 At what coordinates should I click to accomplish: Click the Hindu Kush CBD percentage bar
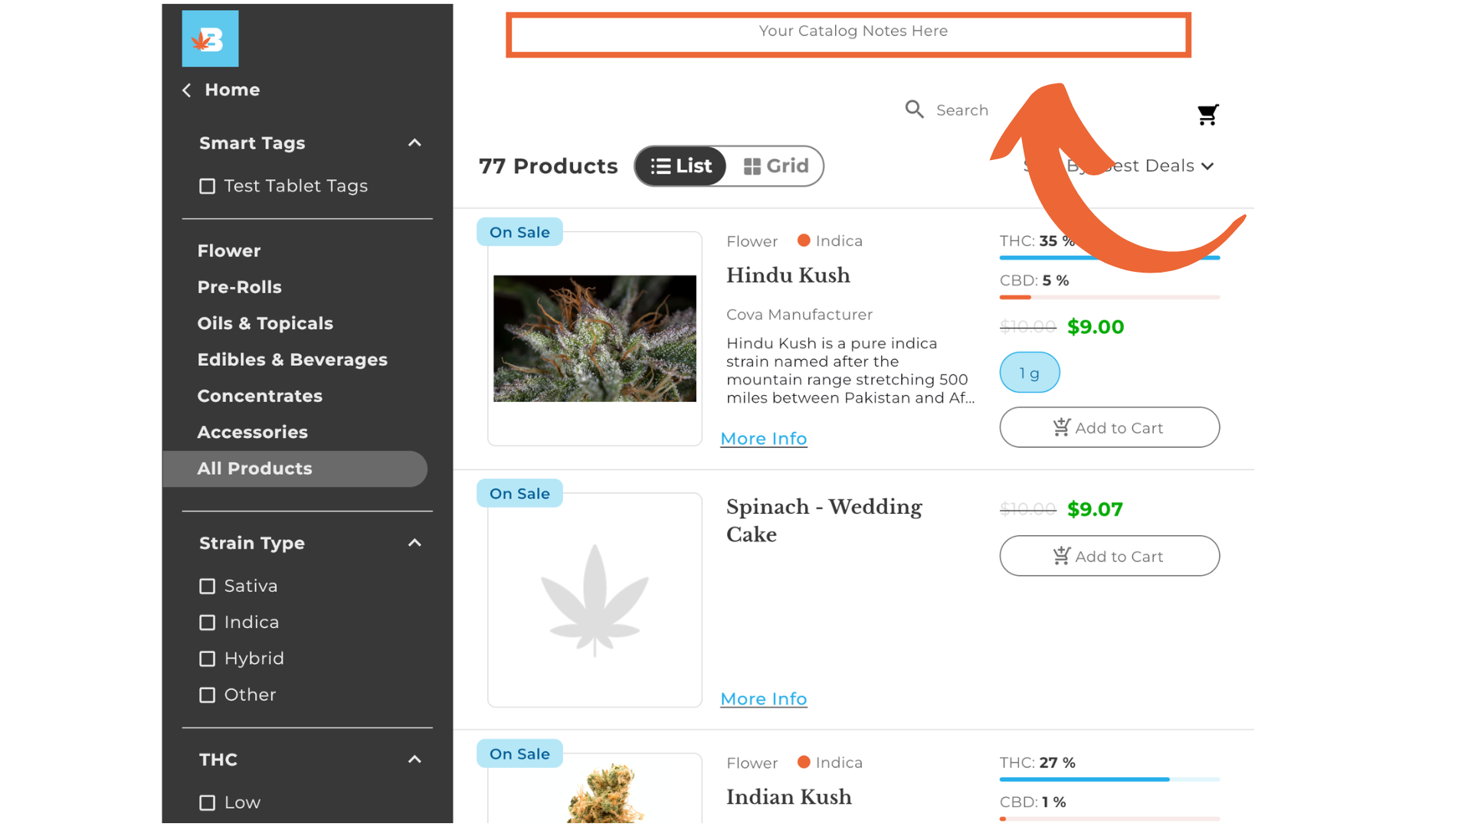(1109, 297)
